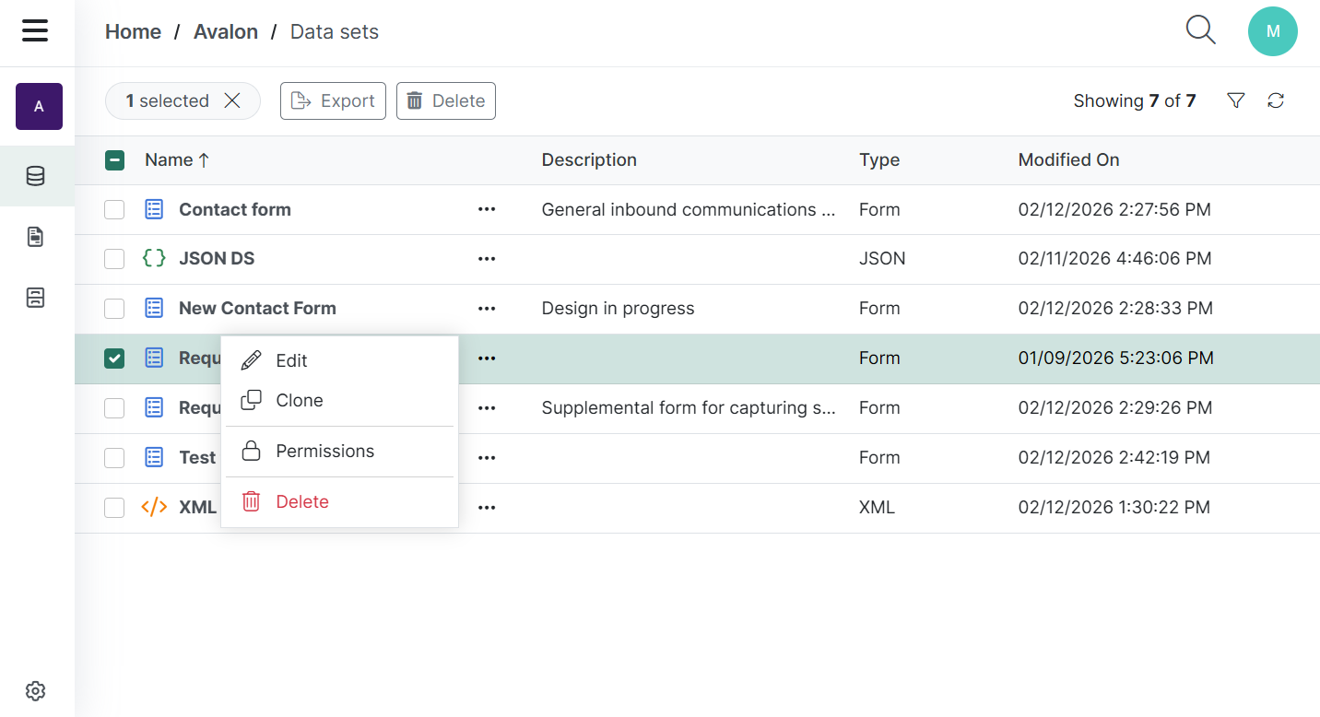This screenshot has height=717, width=1320.
Task: Check the Contact form row checkbox
Action: 114,210
